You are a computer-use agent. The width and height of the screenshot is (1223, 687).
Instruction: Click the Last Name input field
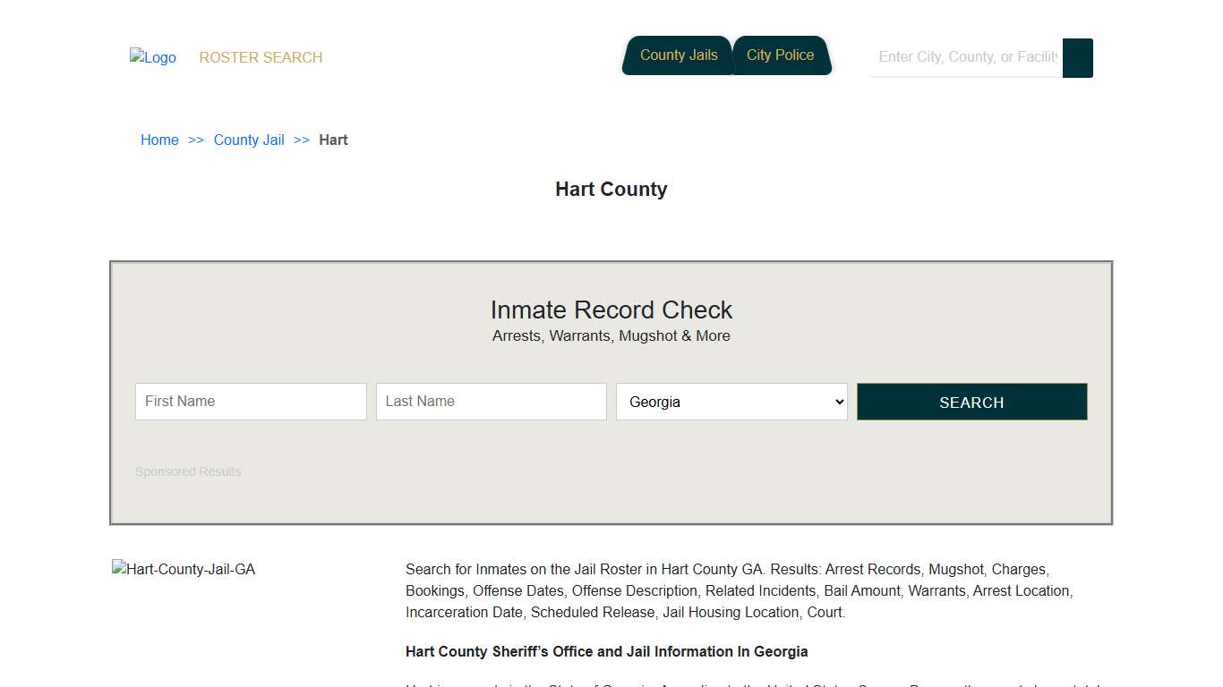491,401
